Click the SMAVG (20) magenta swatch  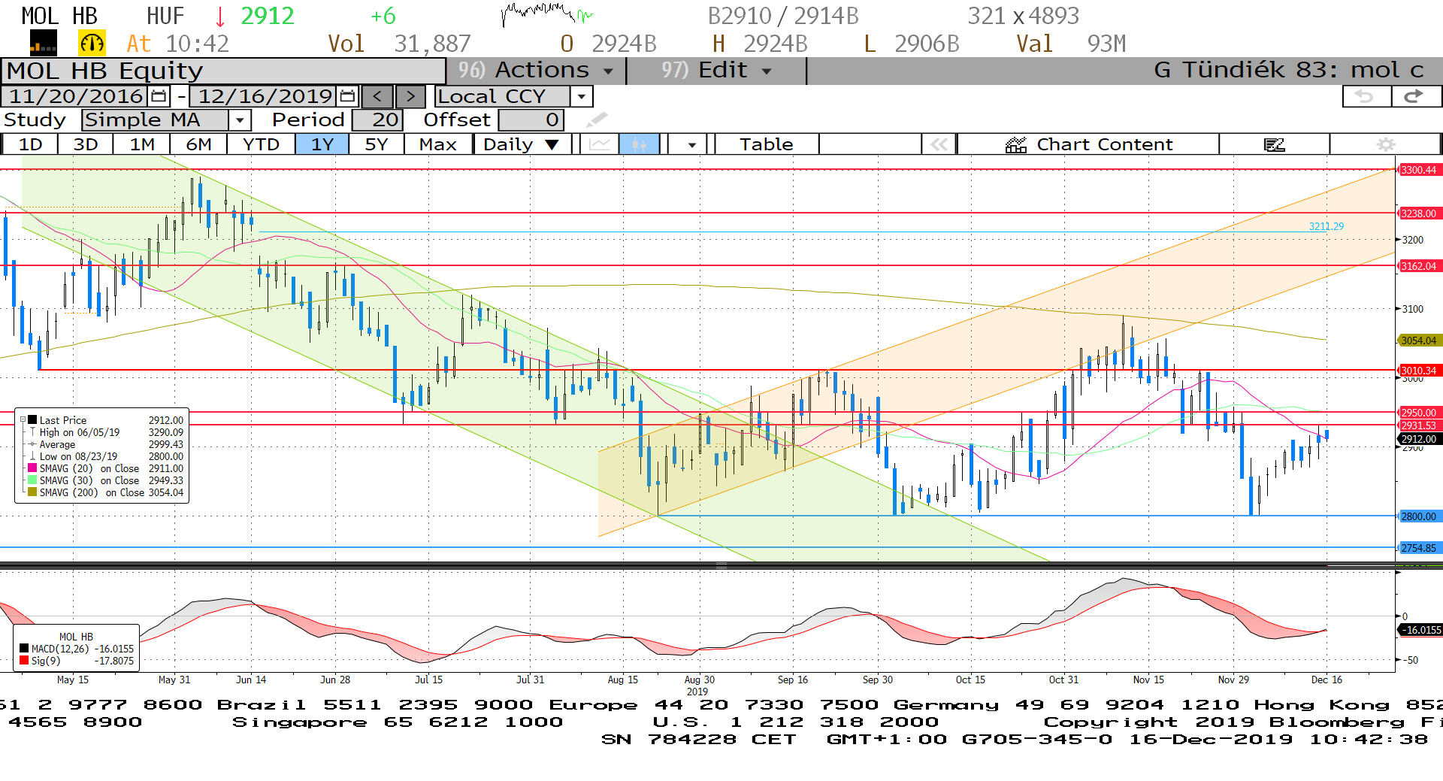[x=32, y=468]
